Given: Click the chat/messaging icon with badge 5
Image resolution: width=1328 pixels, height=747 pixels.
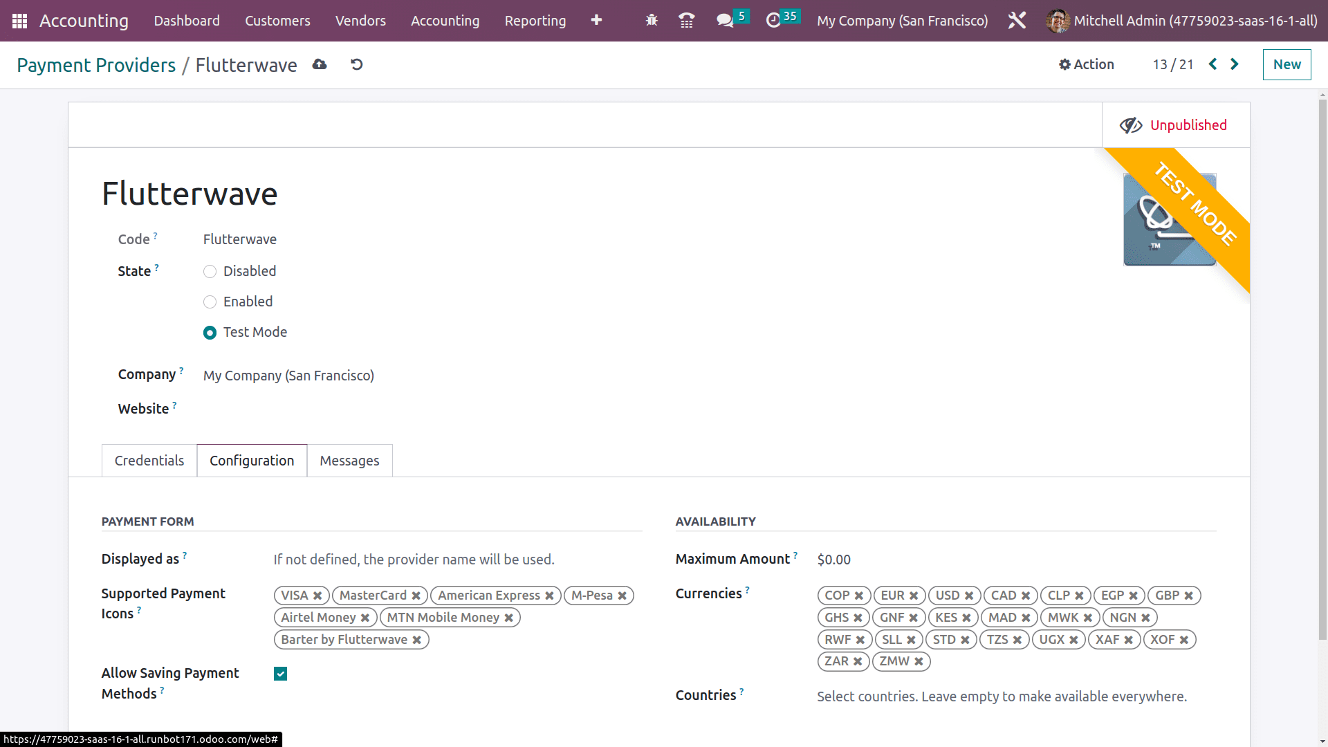Looking at the screenshot, I should (x=726, y=20).
